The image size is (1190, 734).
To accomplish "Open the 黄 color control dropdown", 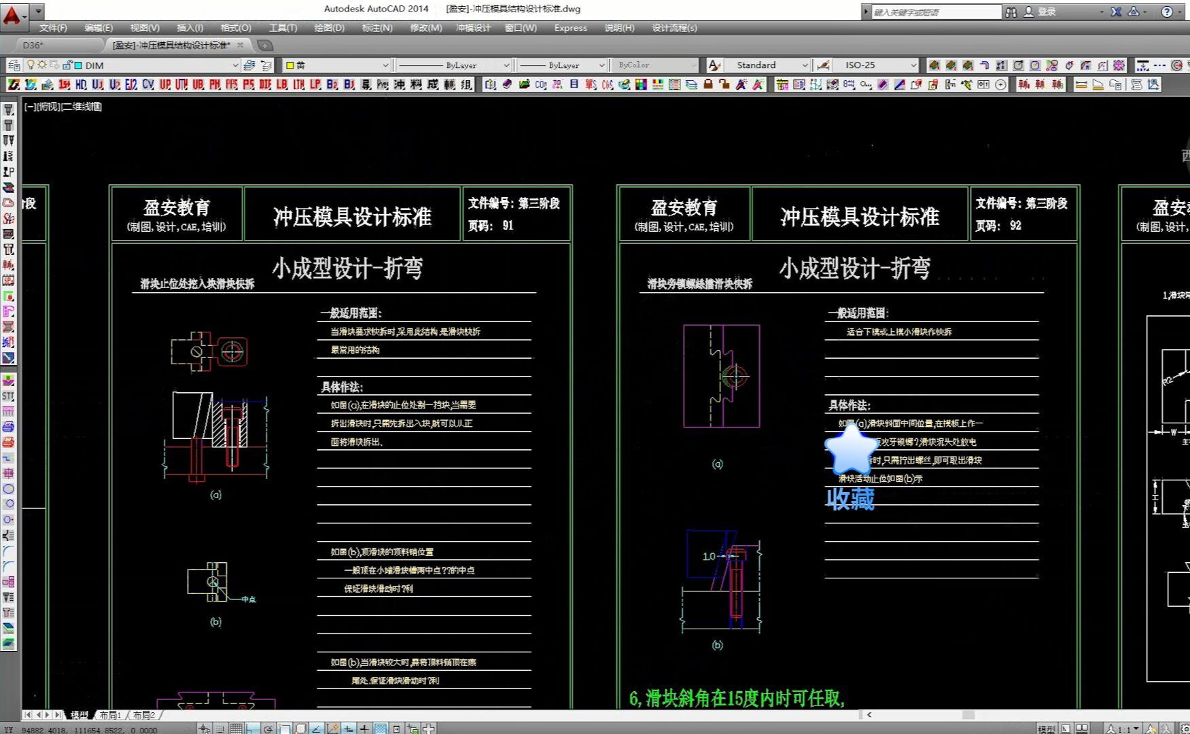I will click(385, 65).
